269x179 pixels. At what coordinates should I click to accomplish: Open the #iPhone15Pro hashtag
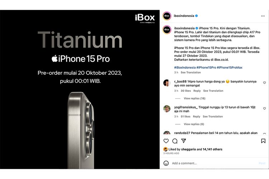click(206, 68)
